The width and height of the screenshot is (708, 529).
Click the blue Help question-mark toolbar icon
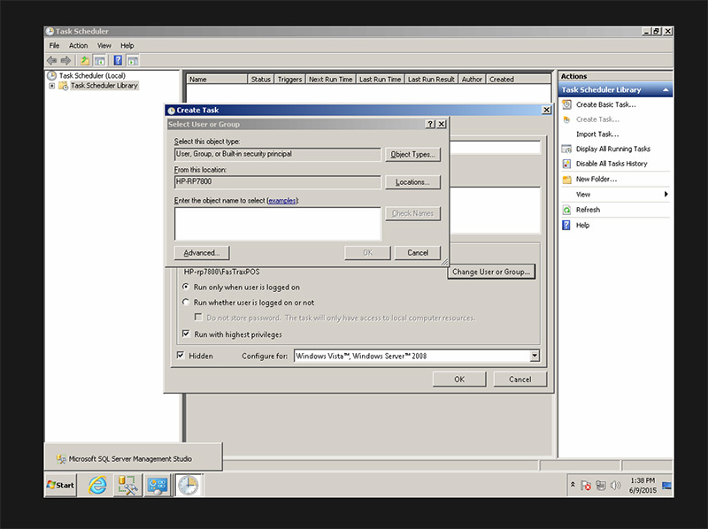118,60
